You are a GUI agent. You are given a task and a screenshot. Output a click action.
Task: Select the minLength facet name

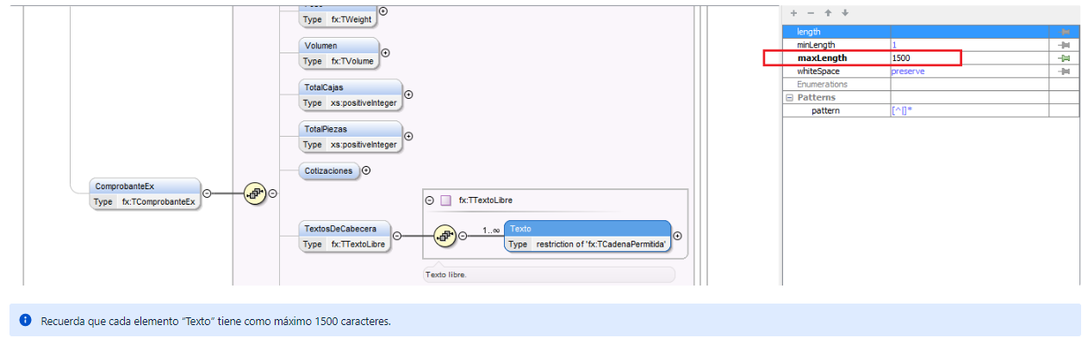[x=816, y=45]
